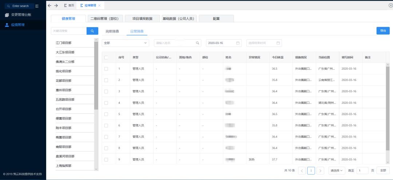The width and height of the screenshot is (393, 180).
Task: Open the 首页 tab
Action: tap(69, 5)
